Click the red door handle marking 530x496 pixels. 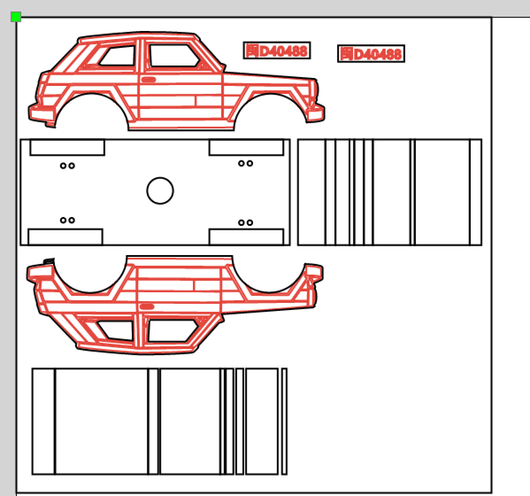click(148, 80)
